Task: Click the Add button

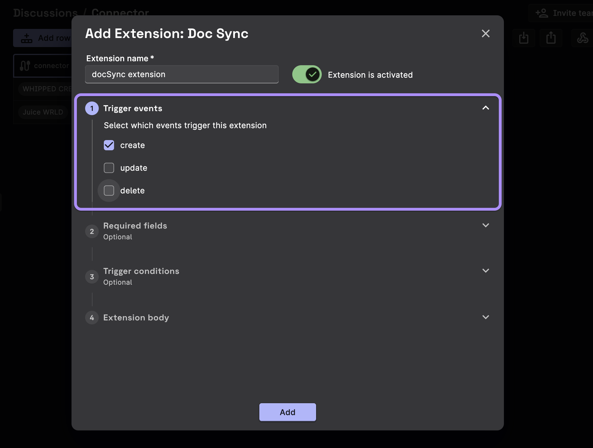Action: click(287, 412)
